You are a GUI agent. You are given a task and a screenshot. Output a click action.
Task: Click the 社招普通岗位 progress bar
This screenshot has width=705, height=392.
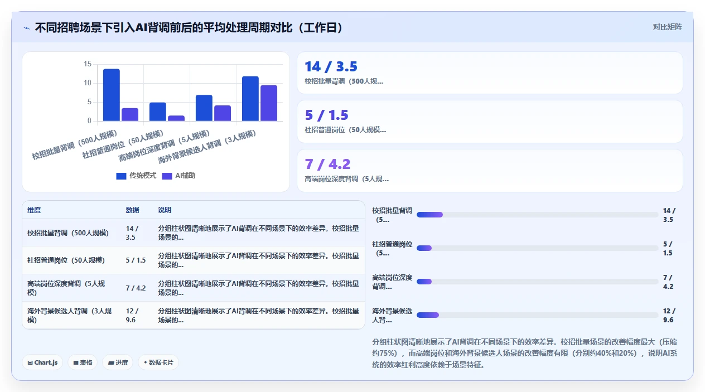coord(538,248)
